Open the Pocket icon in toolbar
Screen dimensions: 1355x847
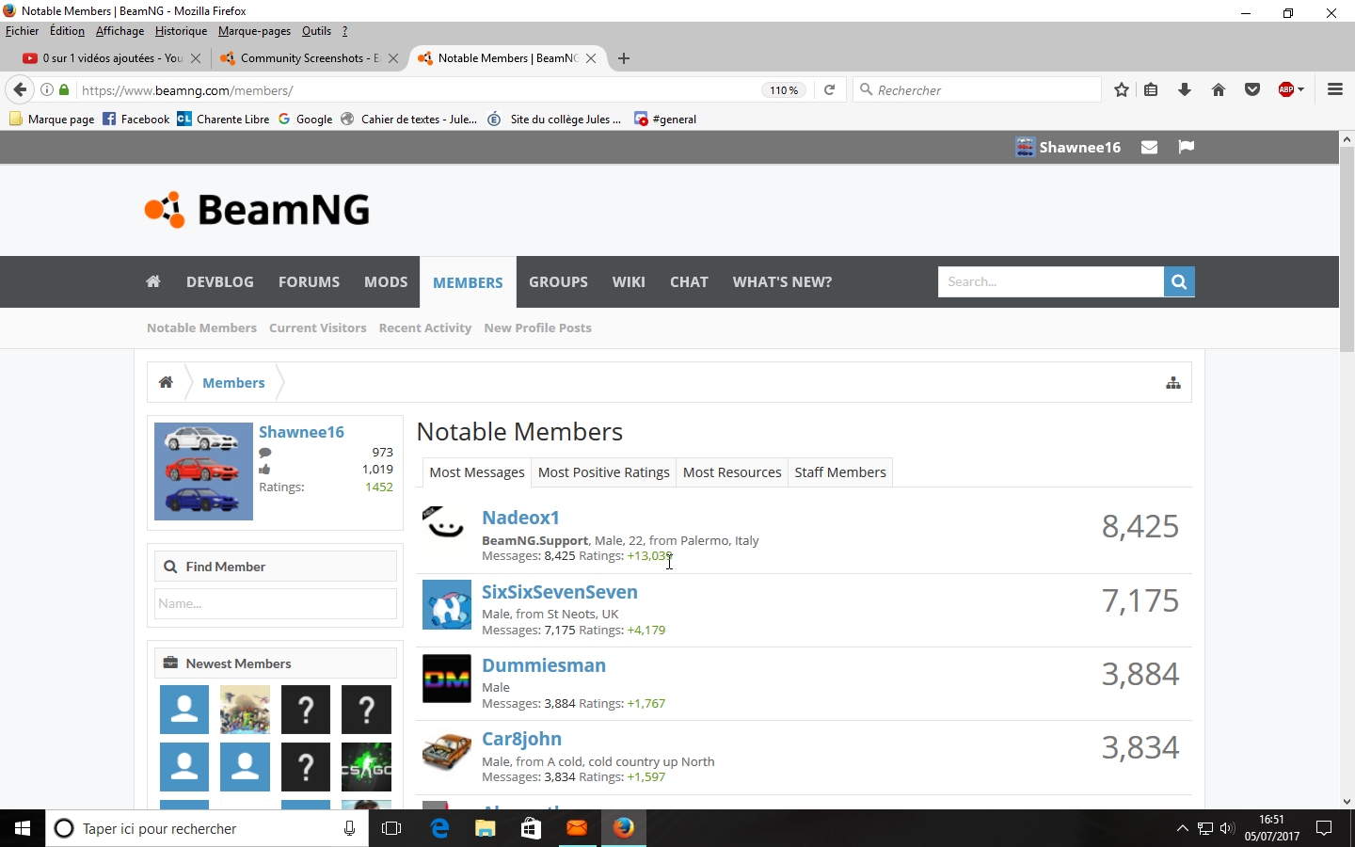[x=1252, y=90]
